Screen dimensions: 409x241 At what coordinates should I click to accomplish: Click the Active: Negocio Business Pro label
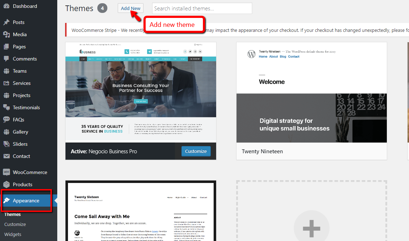[x=104, y=151]
